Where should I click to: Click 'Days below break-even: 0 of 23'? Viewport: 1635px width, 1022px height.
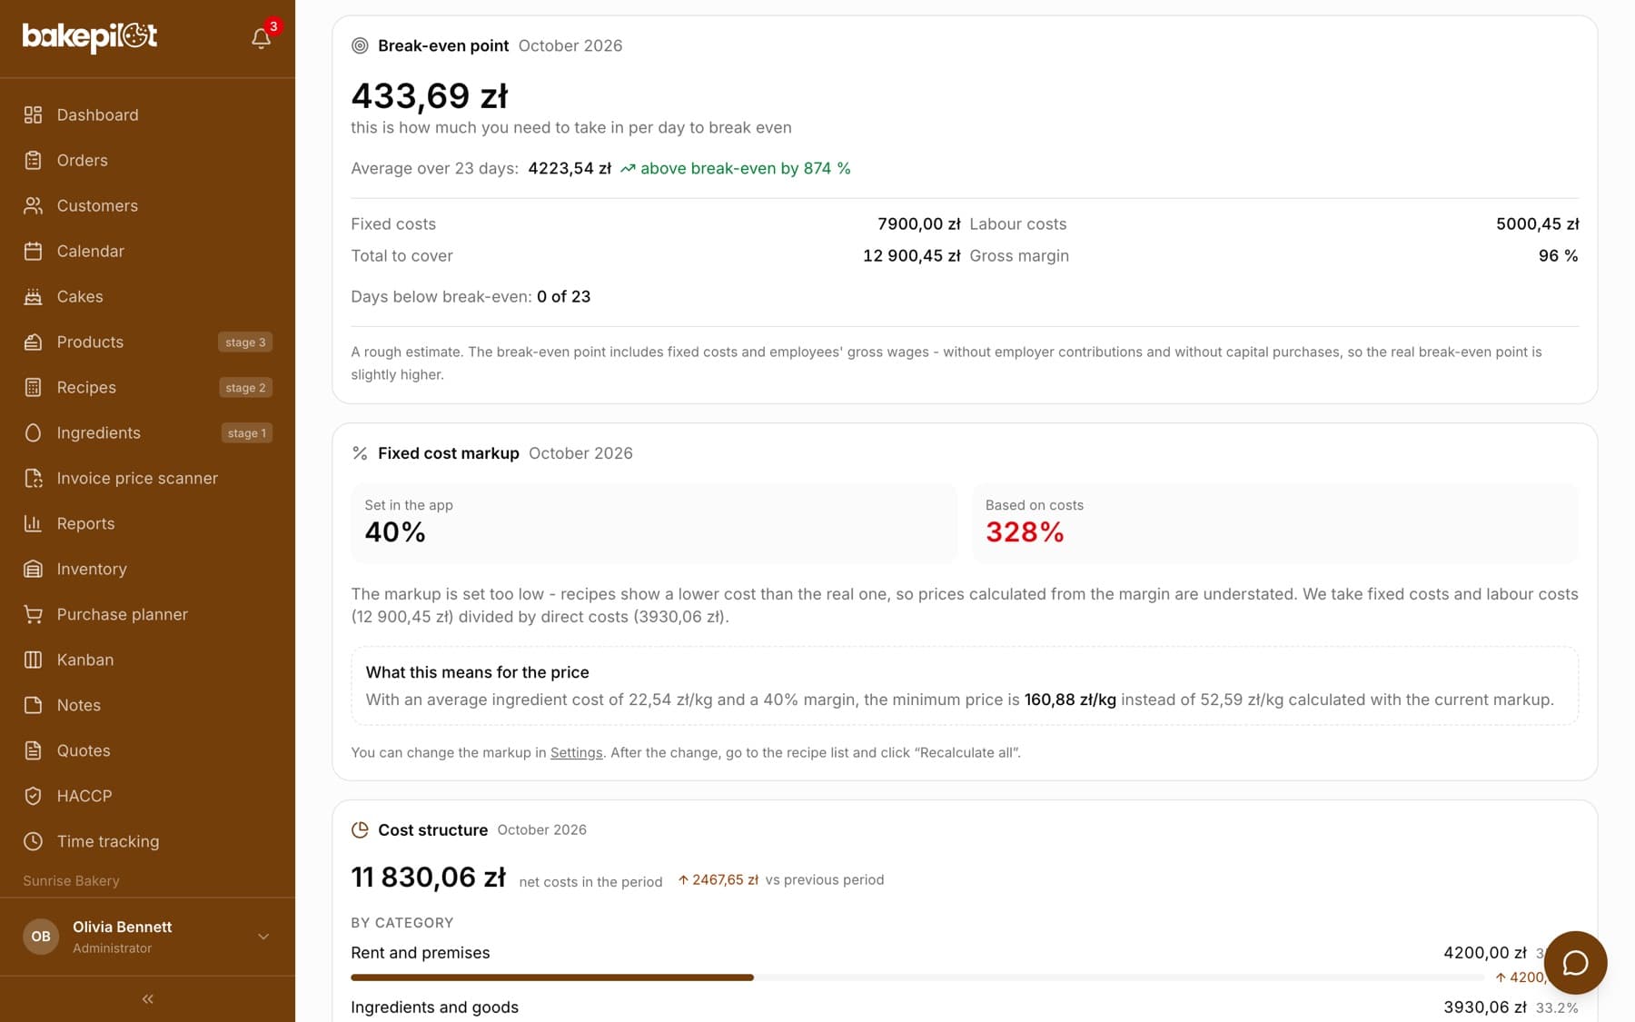coord(471,297)
